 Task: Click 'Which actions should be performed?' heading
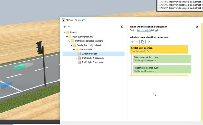coord(150,37)
